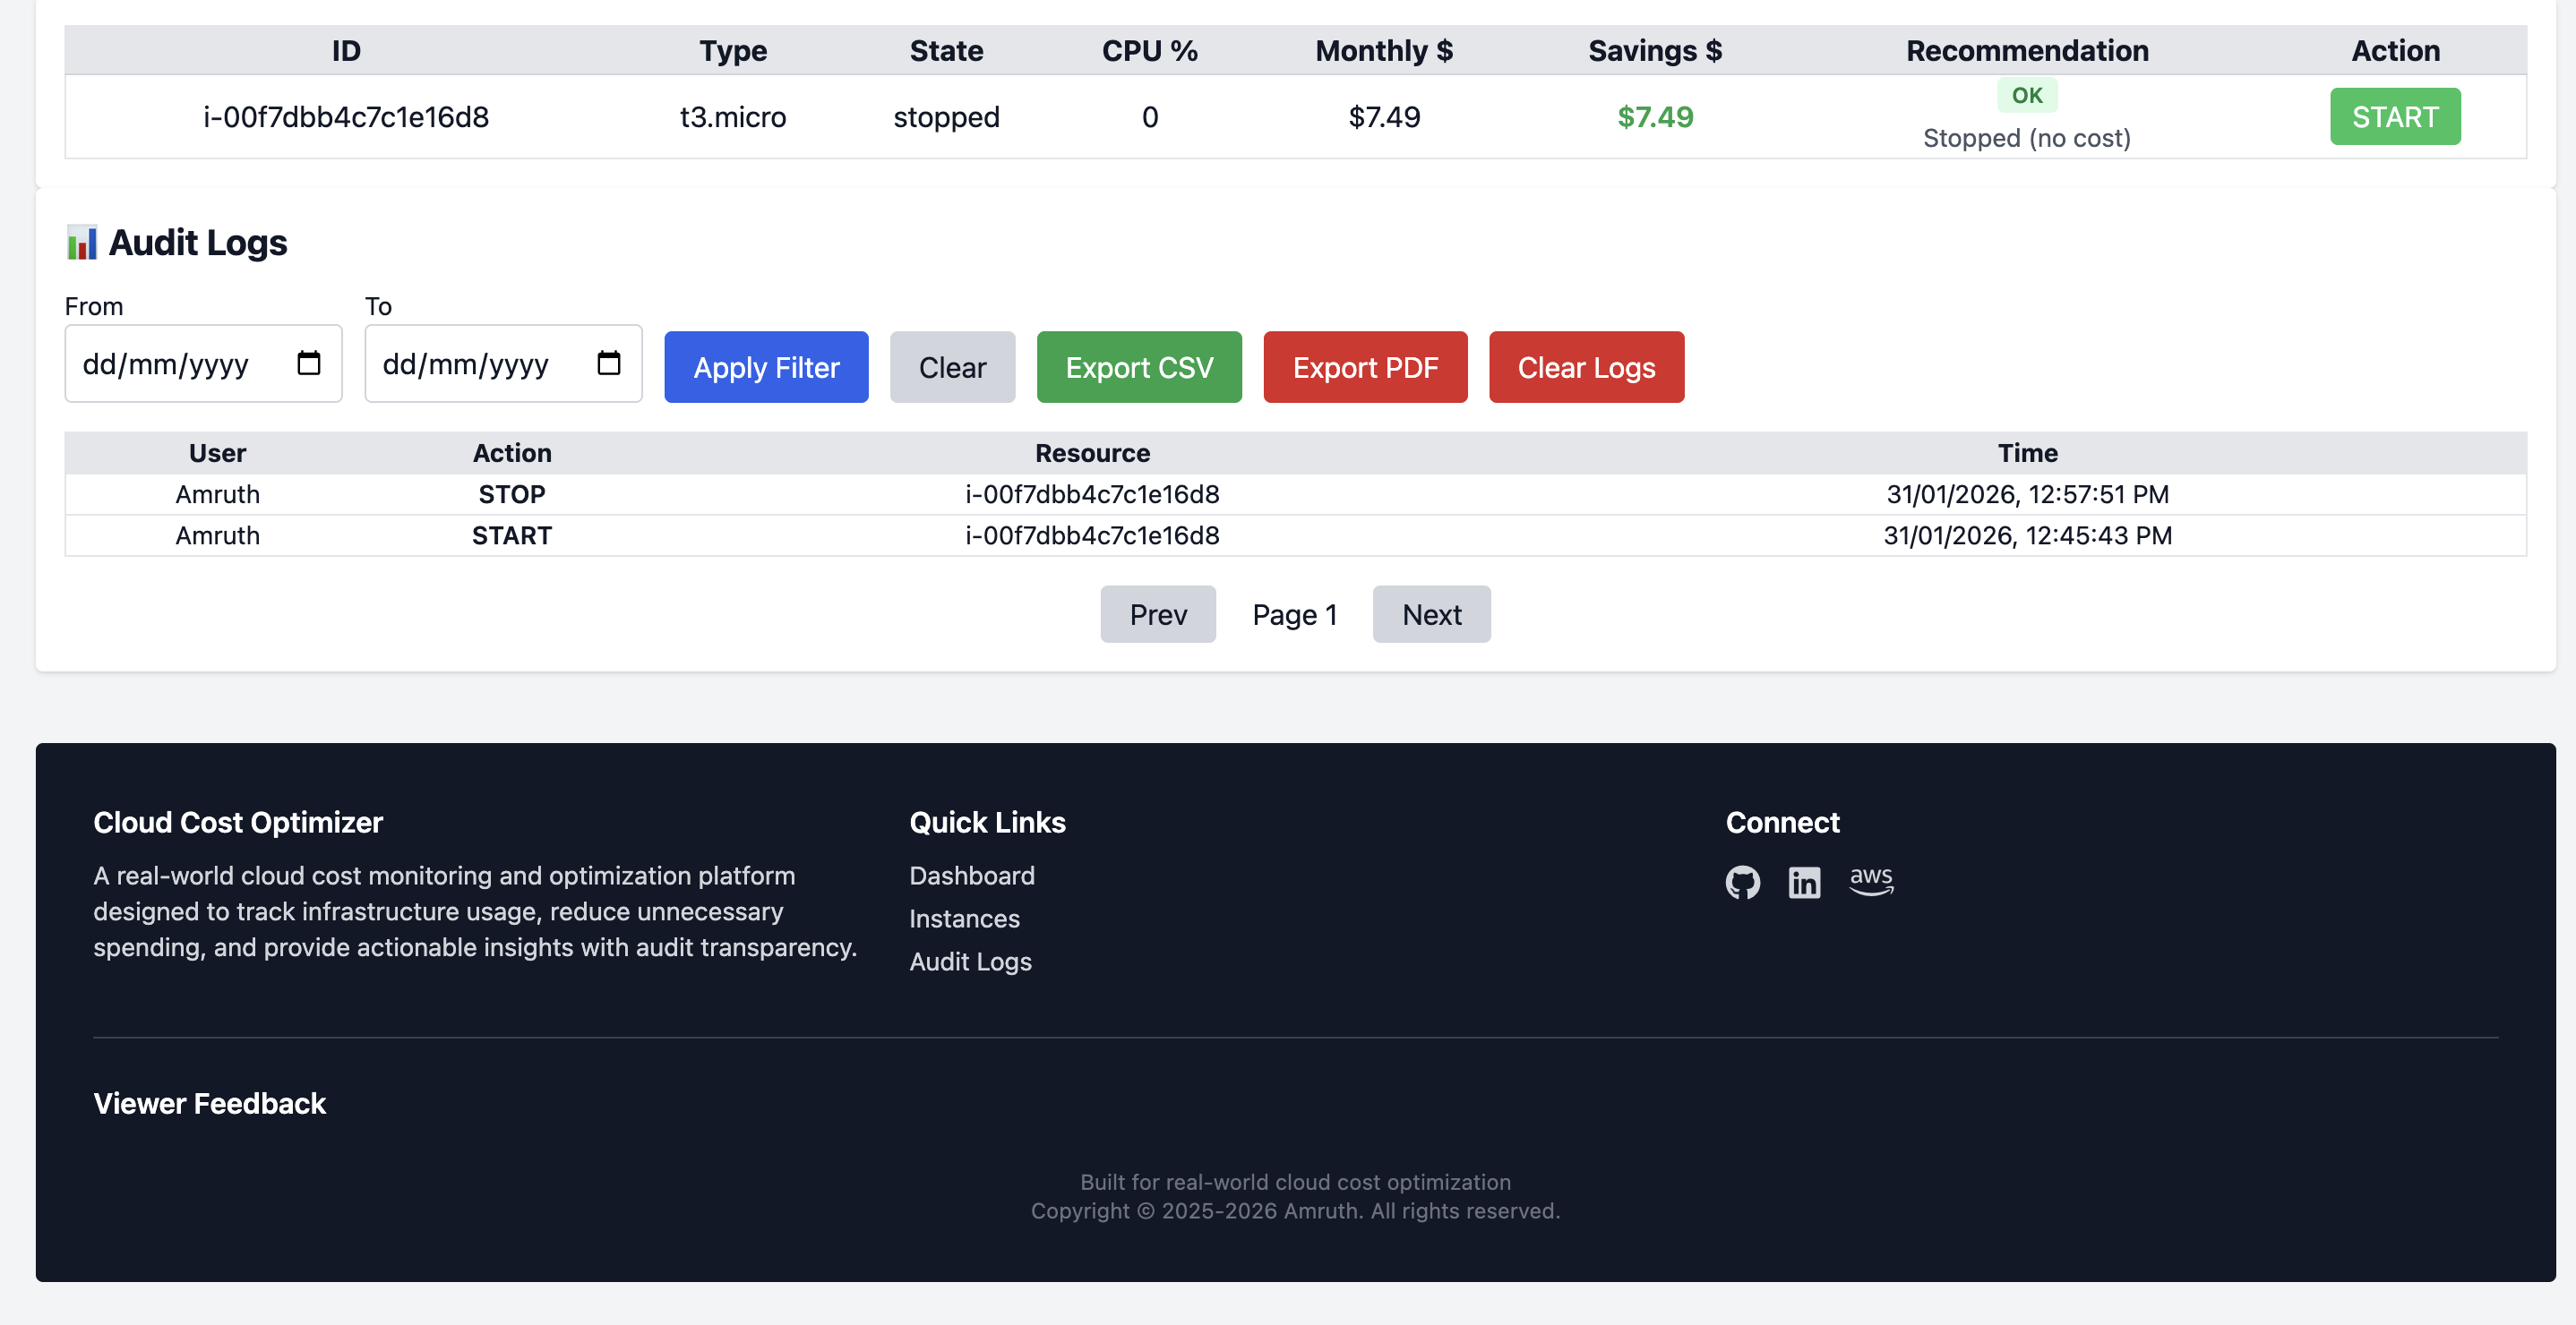Click the OK recommendation badge

point(2026,95)
